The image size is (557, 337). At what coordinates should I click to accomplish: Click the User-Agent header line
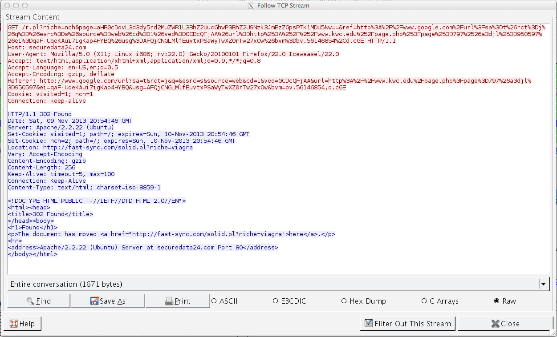pyautogui.click(x=173, y=54)
